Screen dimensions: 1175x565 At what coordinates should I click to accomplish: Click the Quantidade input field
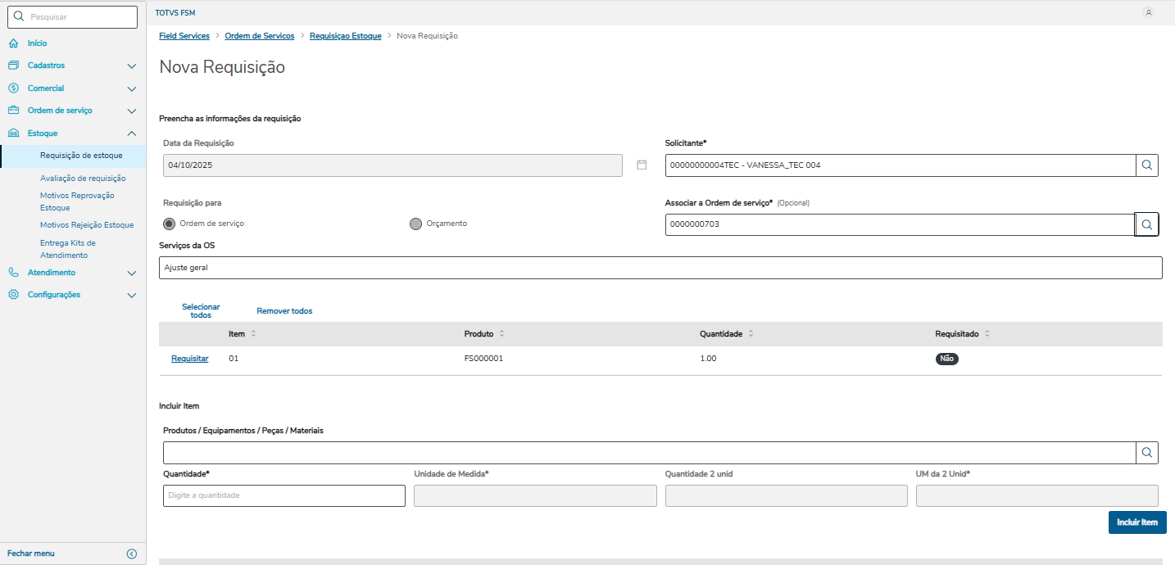[284, 495]
